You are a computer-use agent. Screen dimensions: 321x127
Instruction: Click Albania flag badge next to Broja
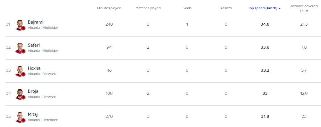(x=23, y=97)
